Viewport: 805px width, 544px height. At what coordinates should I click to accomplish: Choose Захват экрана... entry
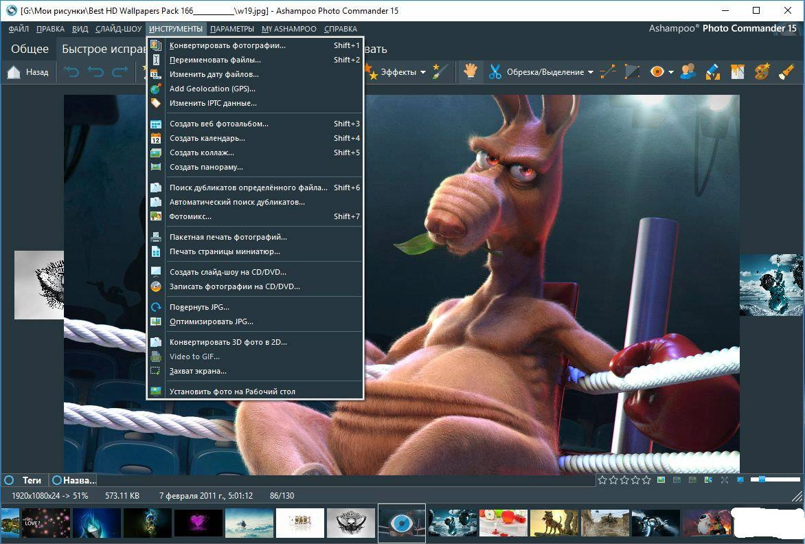pos(255,370)
